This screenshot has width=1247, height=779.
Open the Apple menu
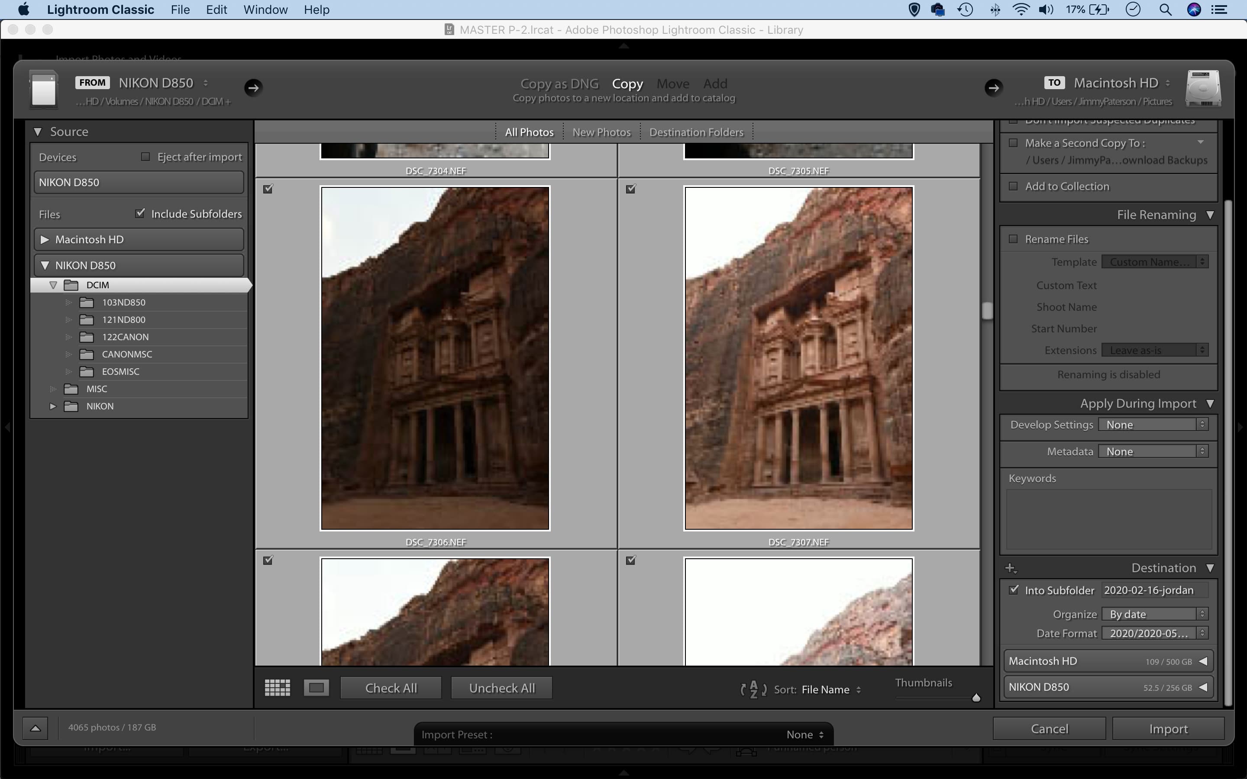click(23, 9)
